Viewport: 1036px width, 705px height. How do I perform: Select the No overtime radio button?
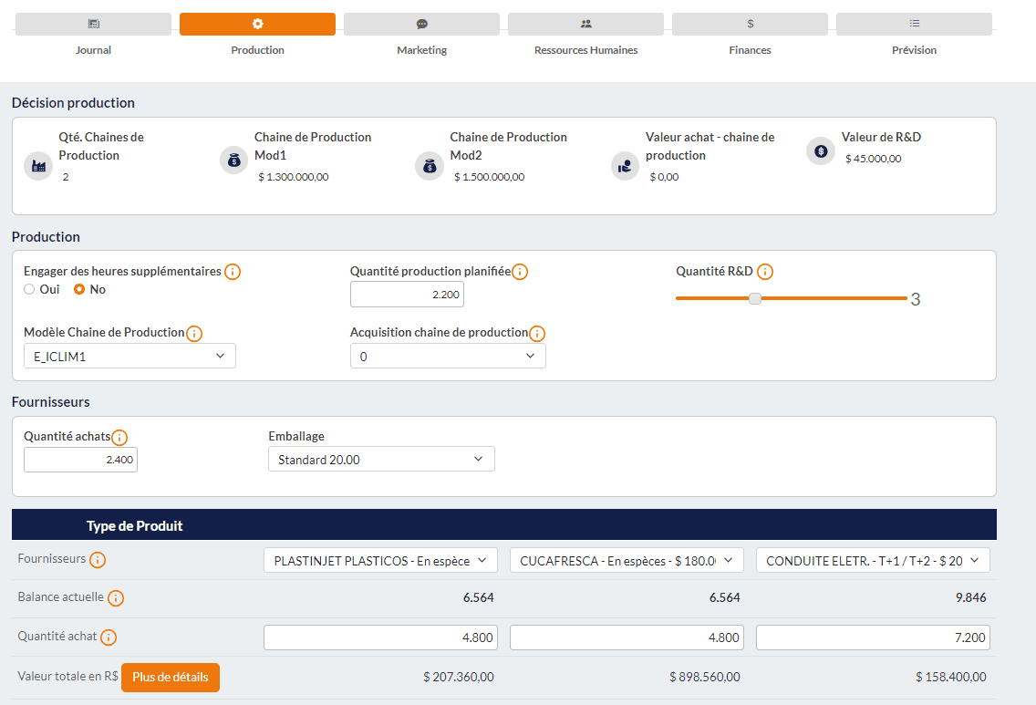(79, 289)
